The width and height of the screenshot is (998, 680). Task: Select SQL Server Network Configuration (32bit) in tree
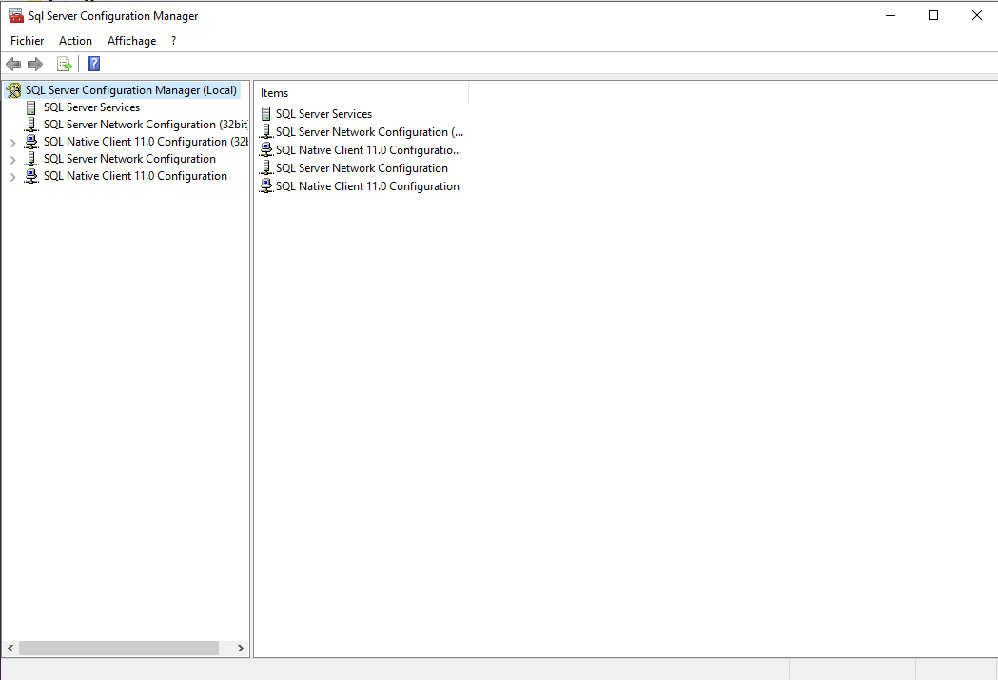coord(146,125)
